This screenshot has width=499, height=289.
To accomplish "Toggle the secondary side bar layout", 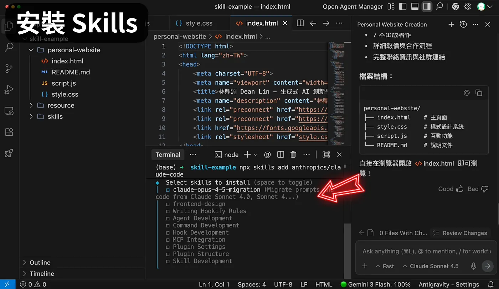I will point(427,6).
